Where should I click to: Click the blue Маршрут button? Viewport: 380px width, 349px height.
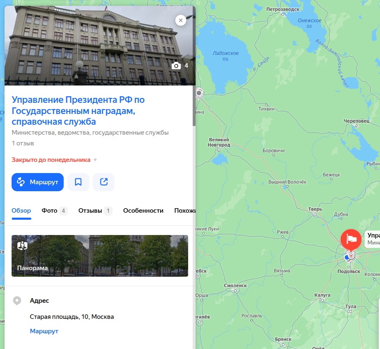38,182
